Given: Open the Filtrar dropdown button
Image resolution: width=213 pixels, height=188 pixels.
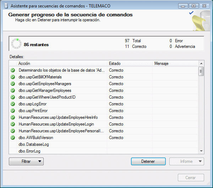Looking at the screenshot, I should coord(26,161).
